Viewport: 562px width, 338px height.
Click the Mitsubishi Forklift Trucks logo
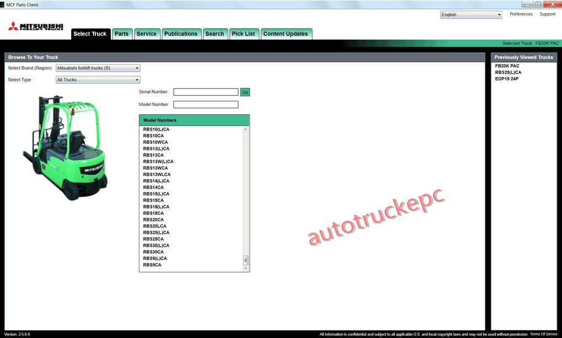(35, 26)
